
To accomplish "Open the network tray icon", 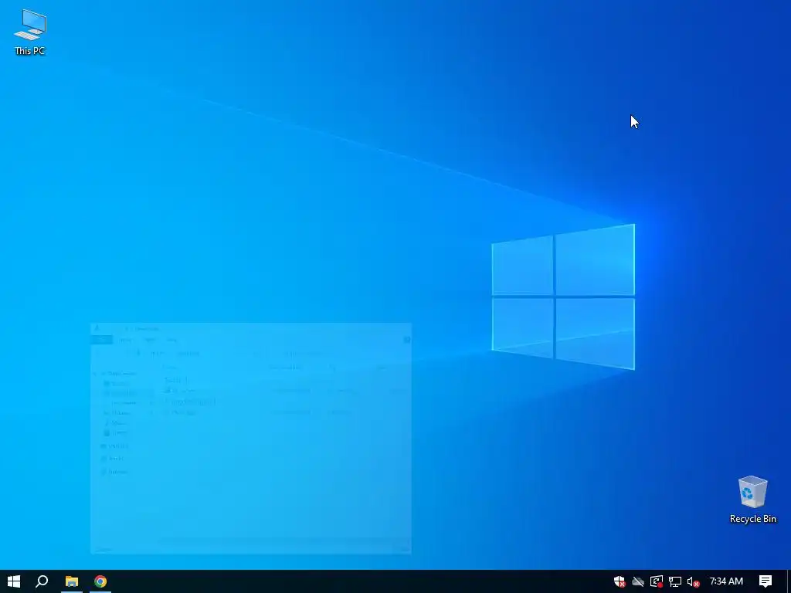I will [675, 581].
